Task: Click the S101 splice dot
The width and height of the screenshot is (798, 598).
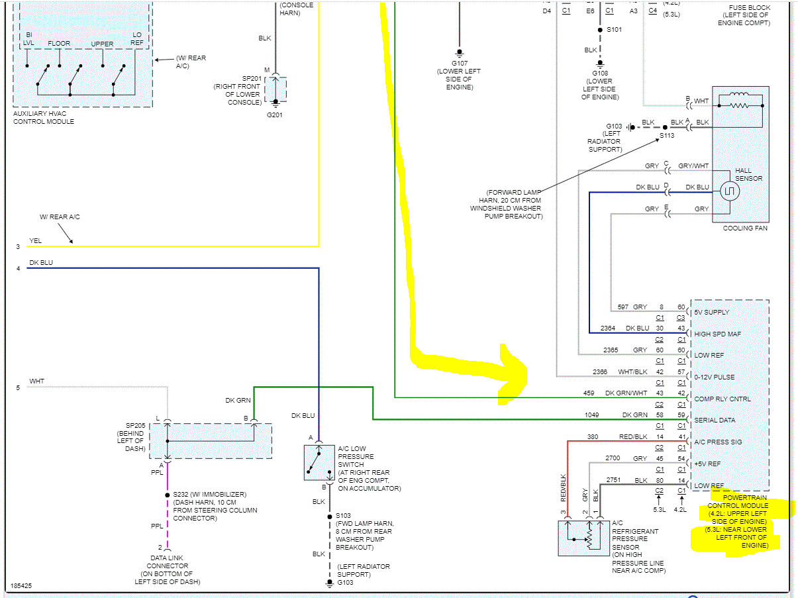Action: point(599,29)
